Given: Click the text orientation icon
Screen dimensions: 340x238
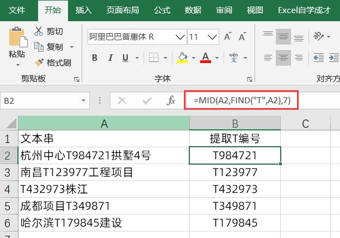Looking at the screenshot, I should coord(318,36).
